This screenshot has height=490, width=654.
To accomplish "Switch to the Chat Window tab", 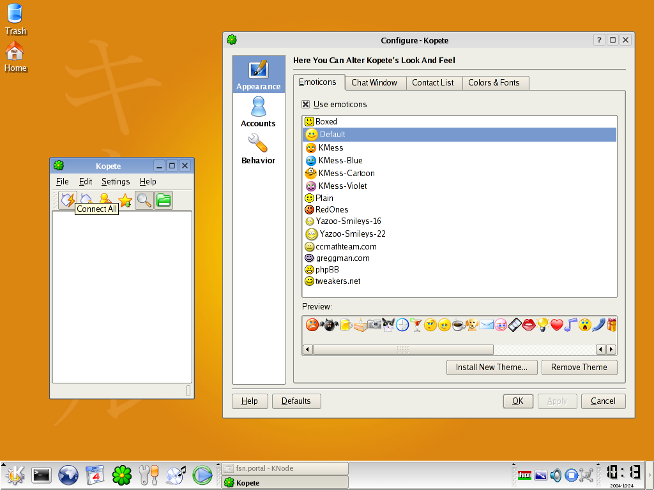I will (376, 82).
